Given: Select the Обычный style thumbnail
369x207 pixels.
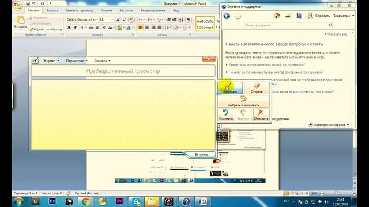Looking at the screenshot, I should (x=205, y=24).
